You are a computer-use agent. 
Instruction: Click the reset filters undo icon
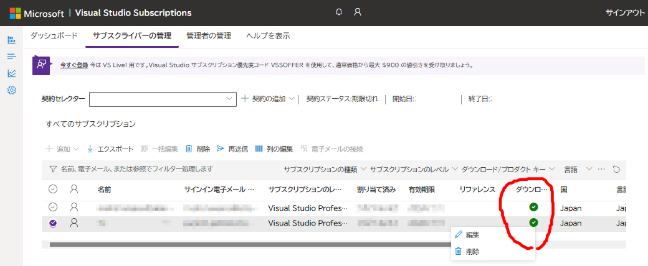coord(616,169)
